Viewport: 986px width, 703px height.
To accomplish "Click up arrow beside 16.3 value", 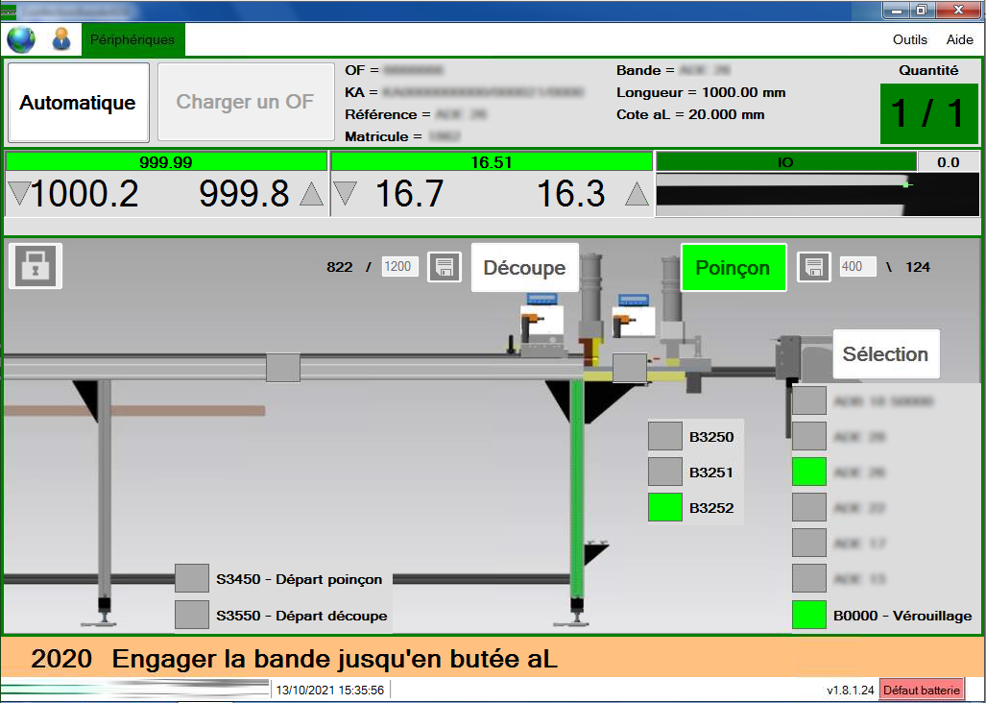I will pyautogui.click(x=637, y=195).
